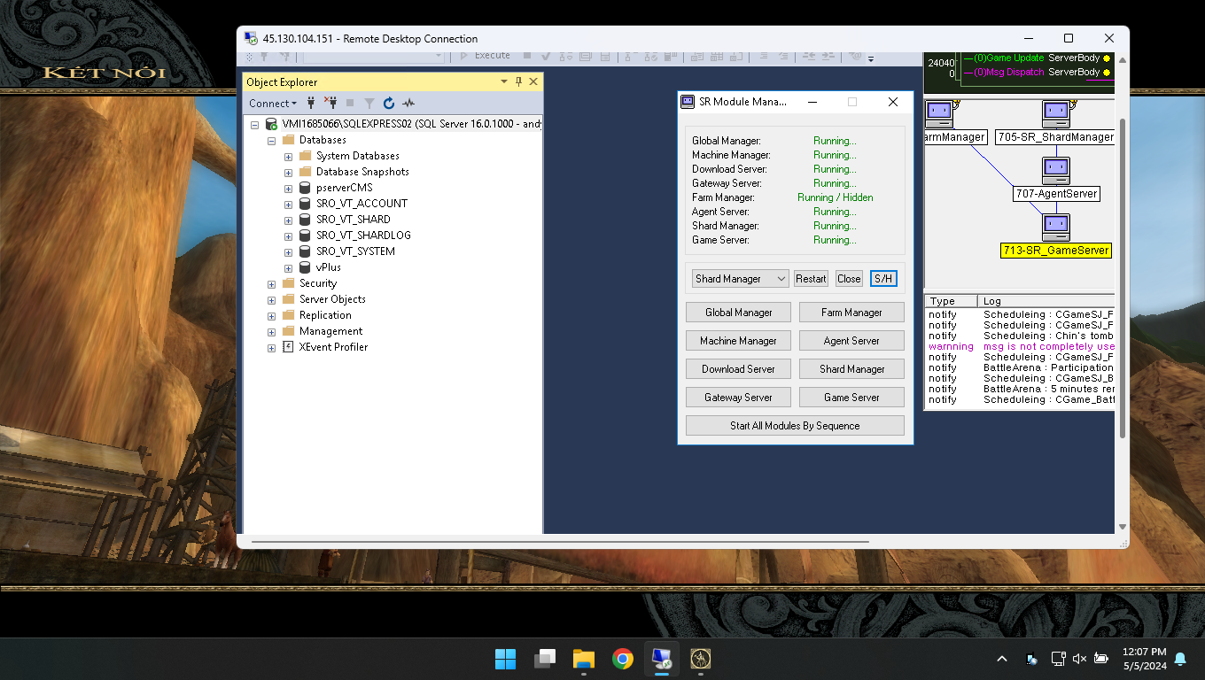Expand the Security node

click(x=272, y=283)
